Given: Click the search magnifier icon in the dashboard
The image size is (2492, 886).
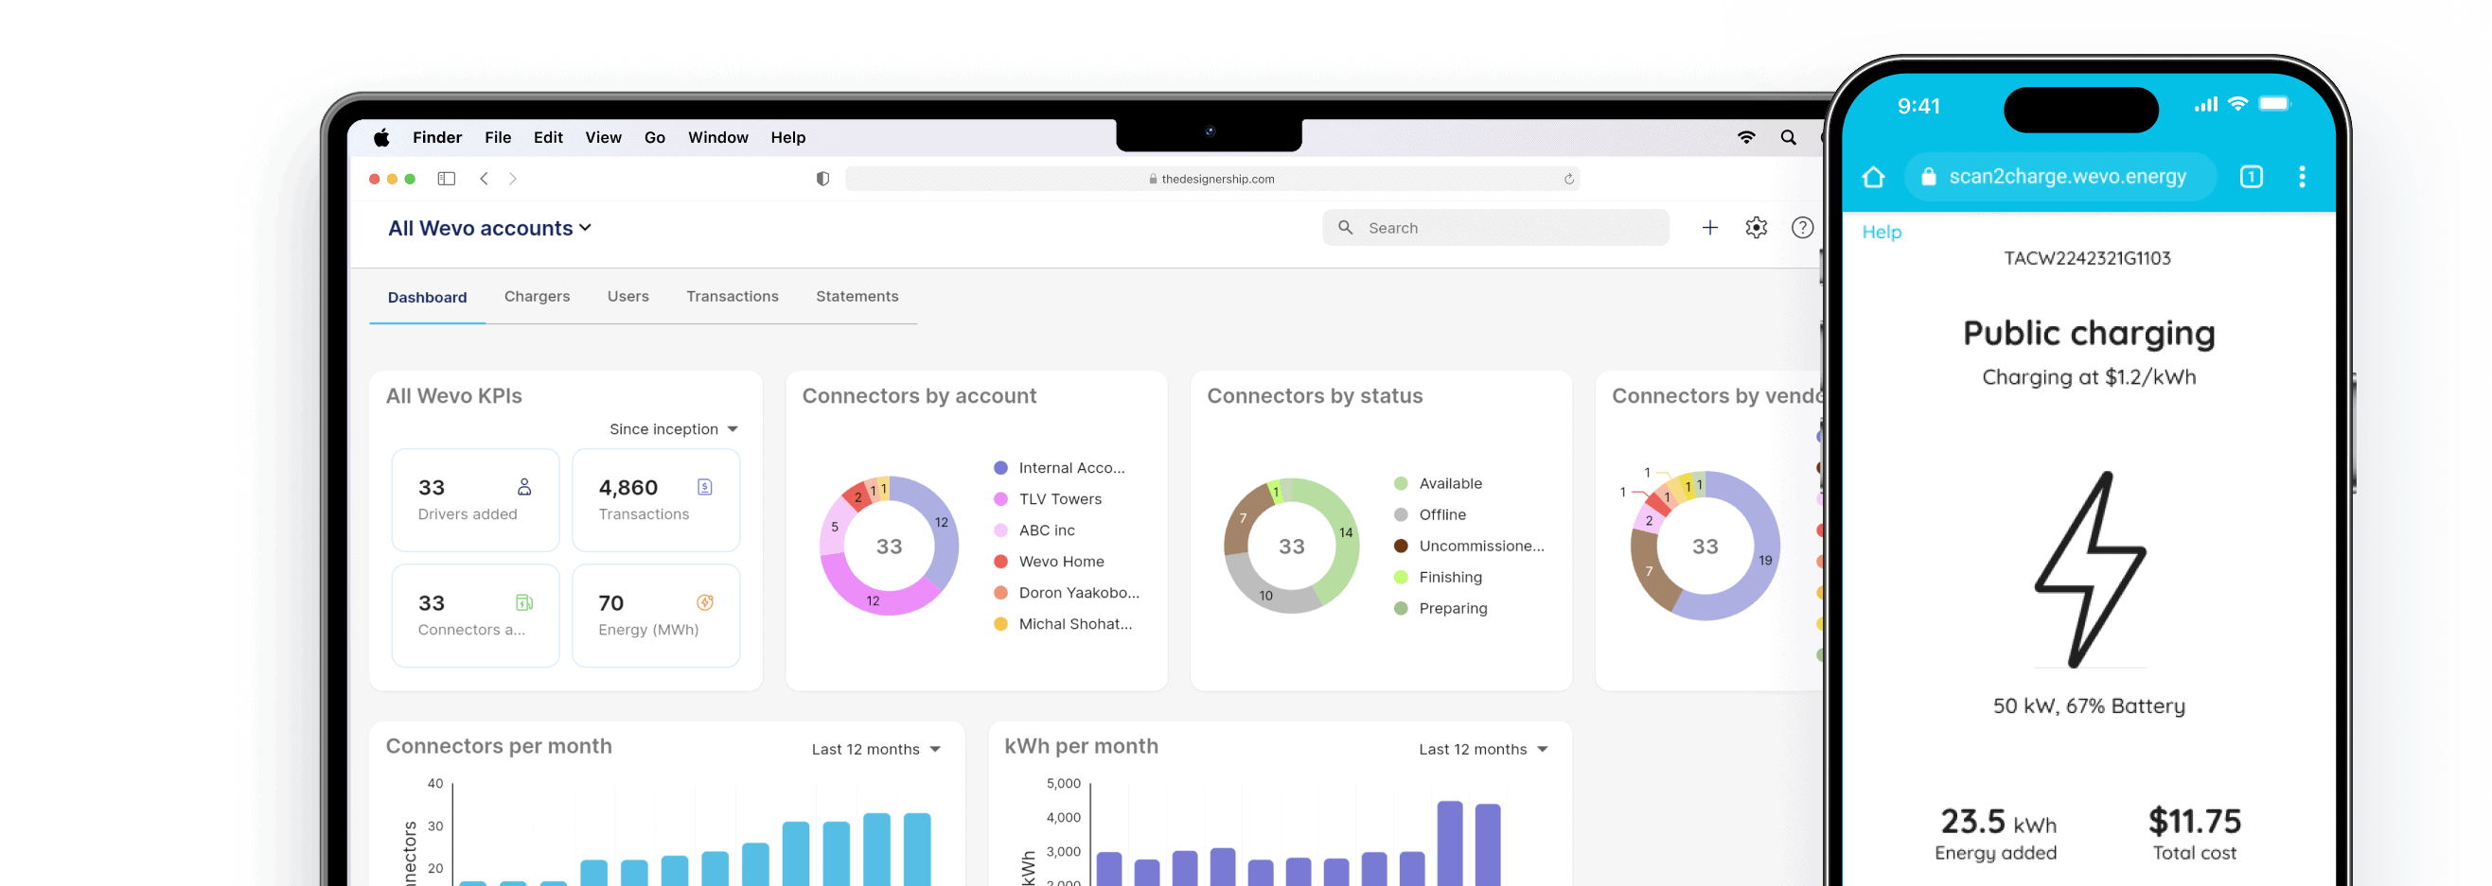Looking at the screenshot, I should [x=1345, y=228].
